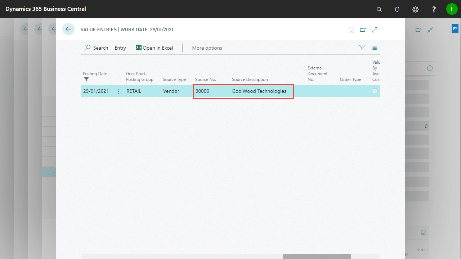Click Source Description column header
Image resolution: width=461 pixels, height=259 pixels.
click(250, 79)
